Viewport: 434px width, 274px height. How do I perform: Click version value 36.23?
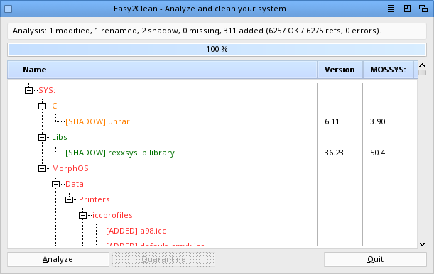coord(334,153)
